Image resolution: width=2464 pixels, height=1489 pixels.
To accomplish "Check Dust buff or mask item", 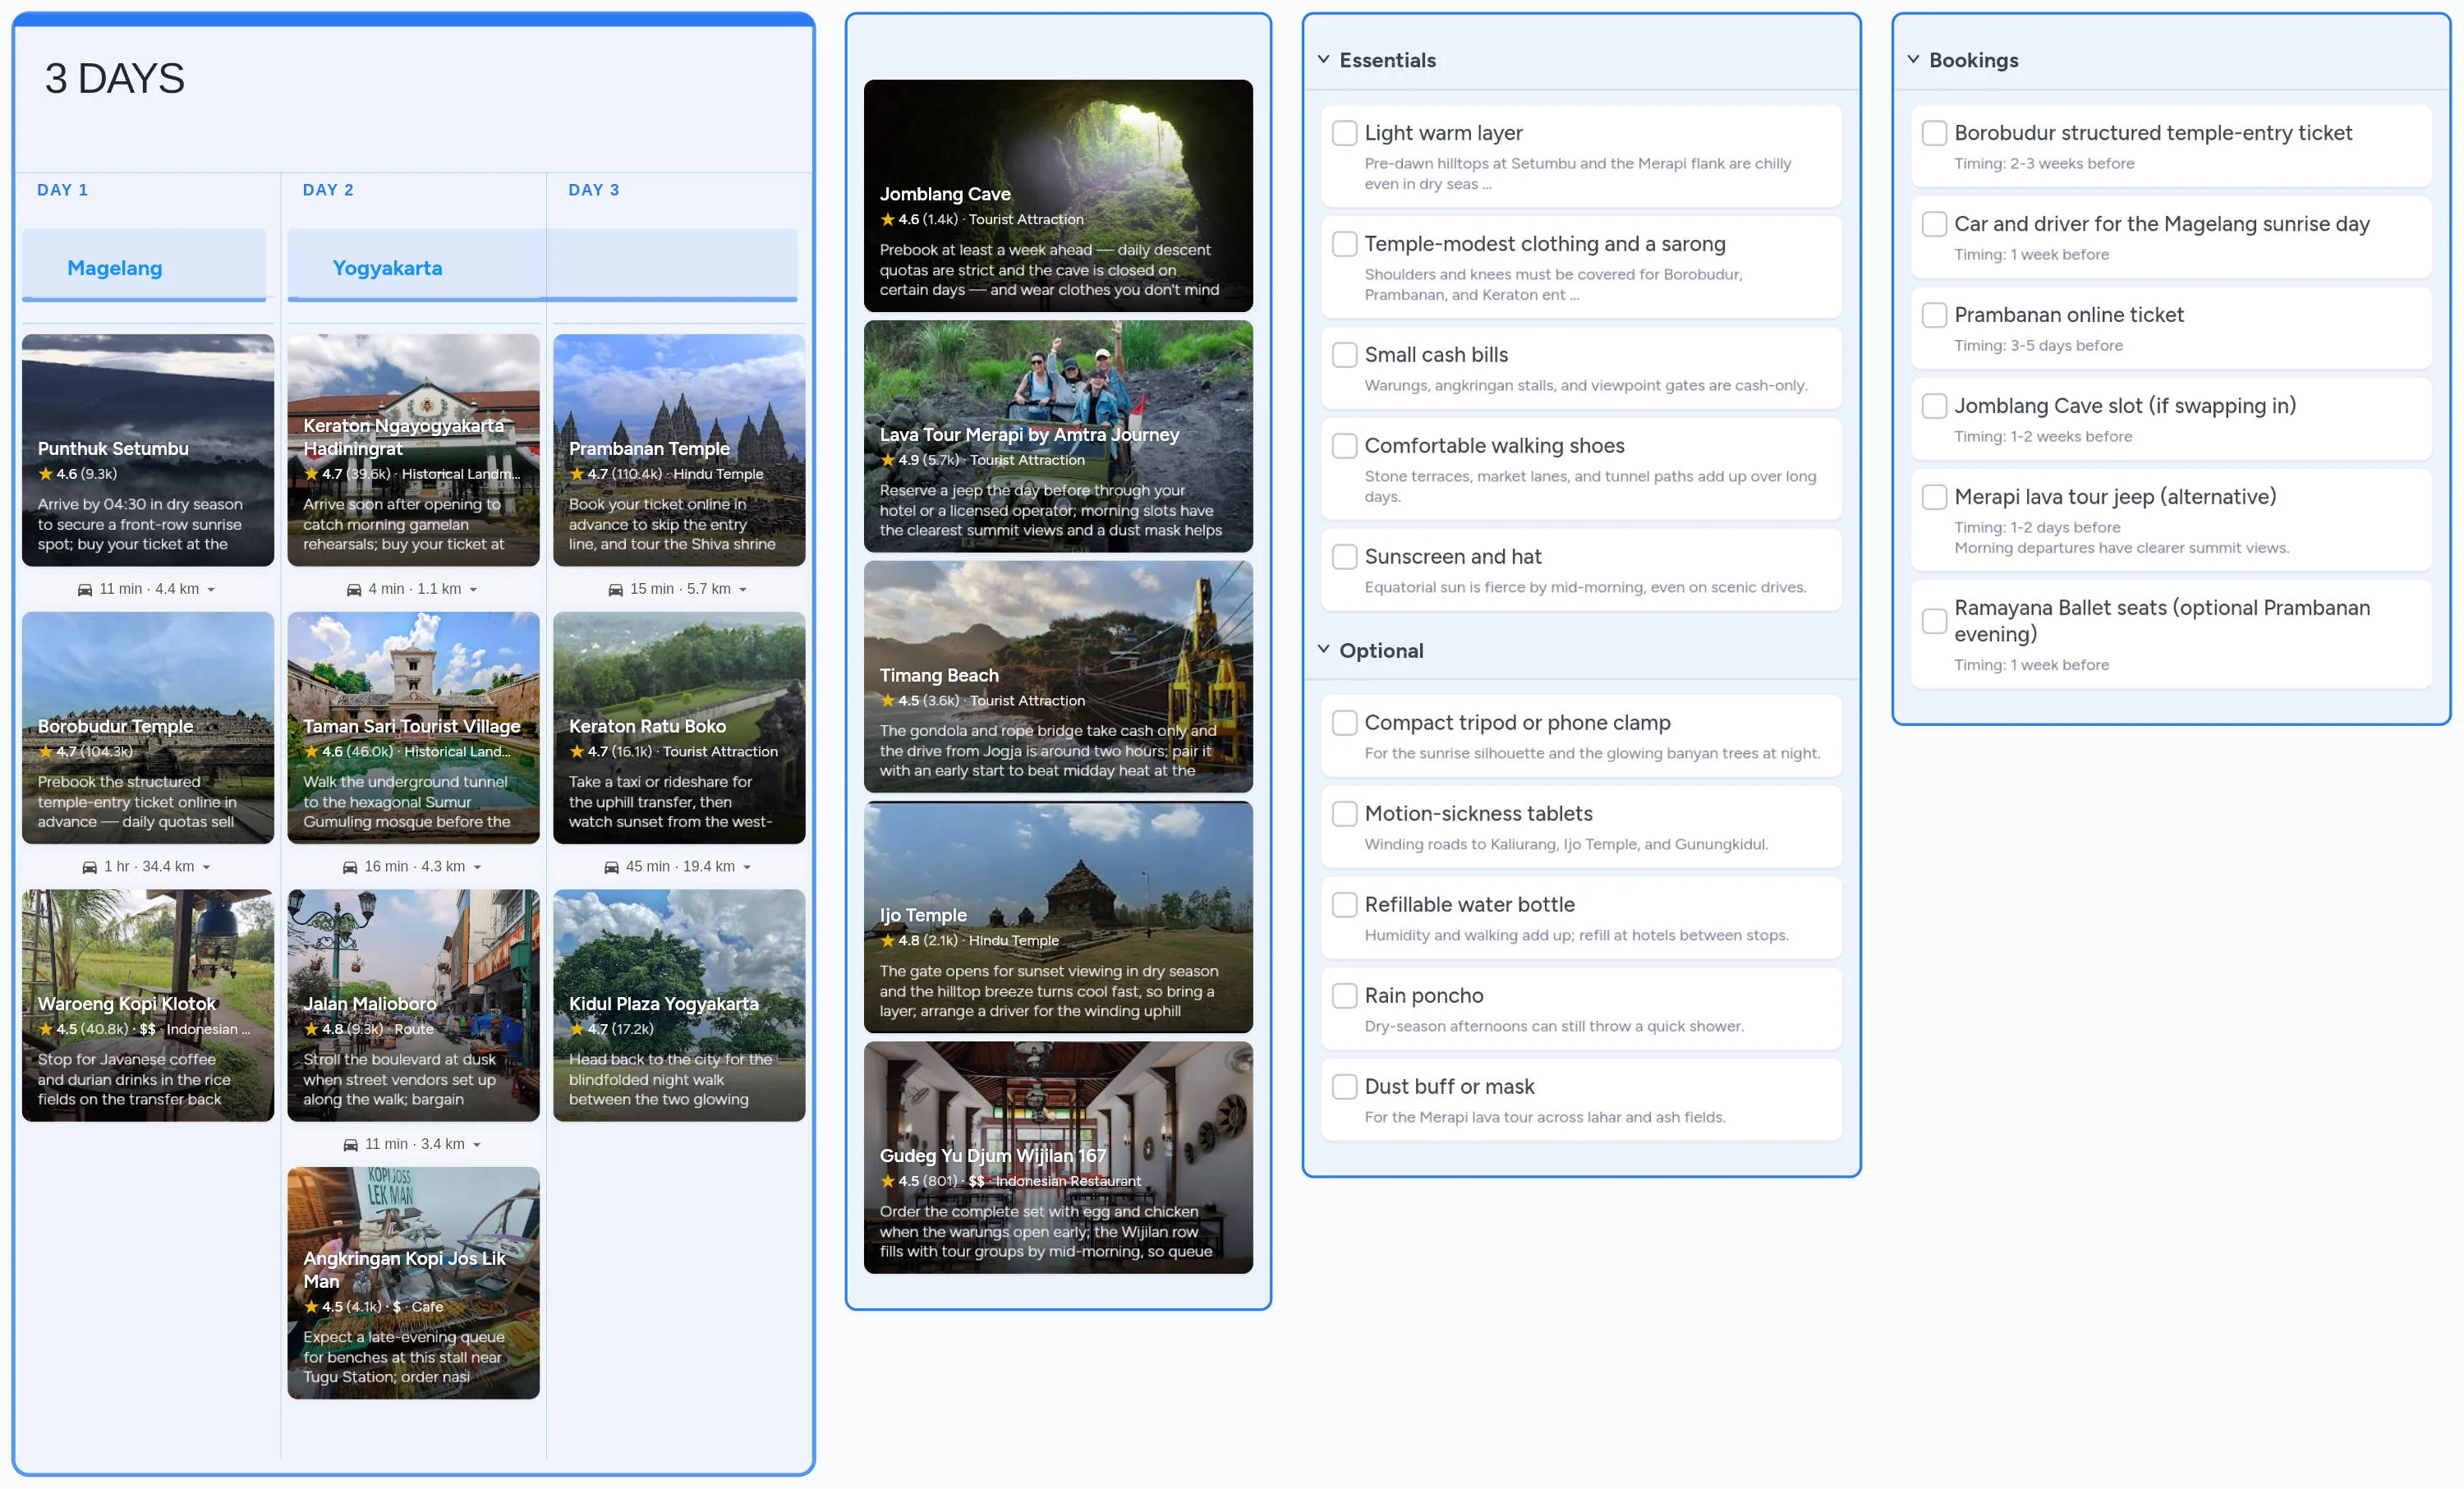I will pos(1345,1087).
